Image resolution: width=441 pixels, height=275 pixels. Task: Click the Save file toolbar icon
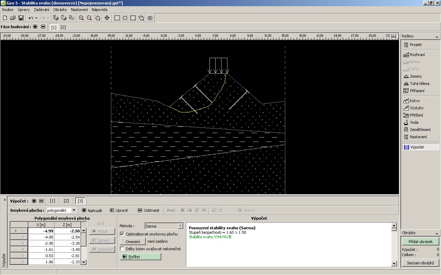(x=21, y=18)
